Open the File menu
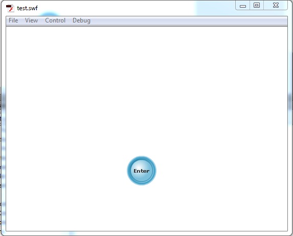 13,20
